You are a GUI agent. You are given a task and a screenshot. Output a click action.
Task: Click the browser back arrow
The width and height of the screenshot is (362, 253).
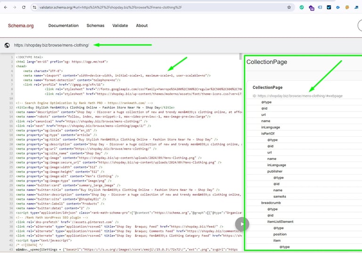click(6, 8)
